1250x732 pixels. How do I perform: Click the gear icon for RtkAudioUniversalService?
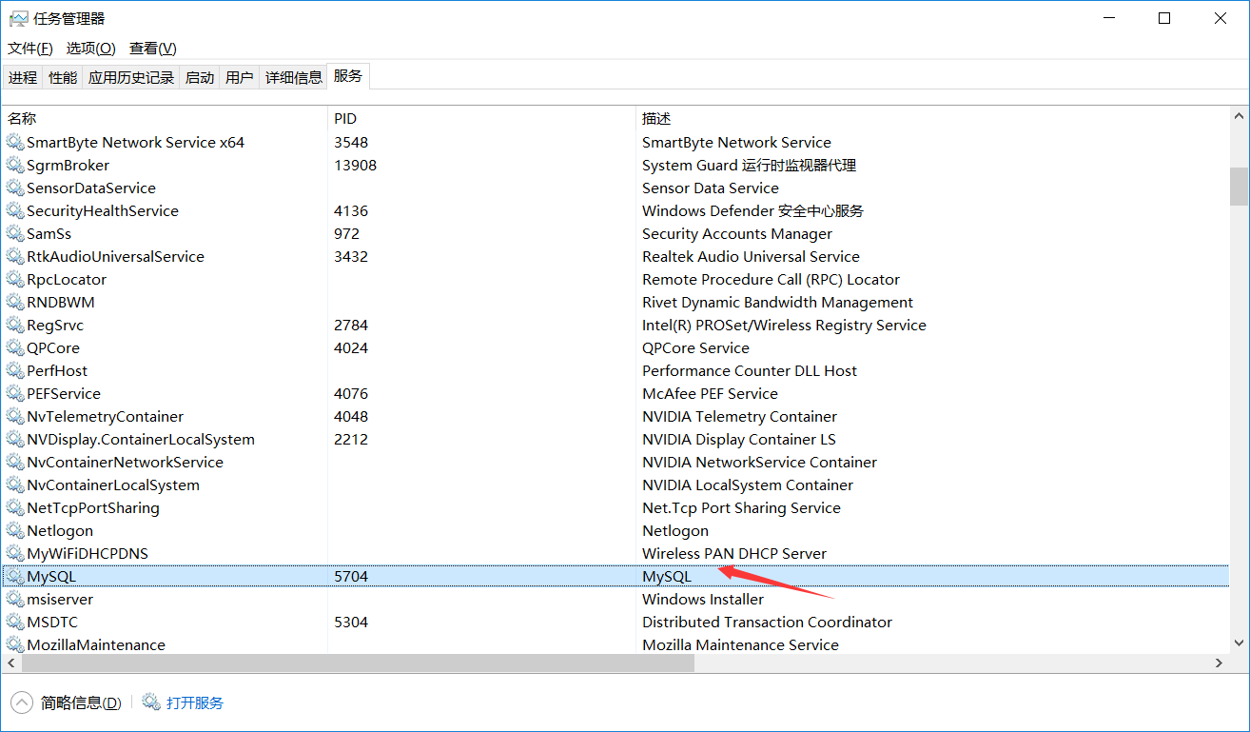pyautogui.click(x=14, y=257)
